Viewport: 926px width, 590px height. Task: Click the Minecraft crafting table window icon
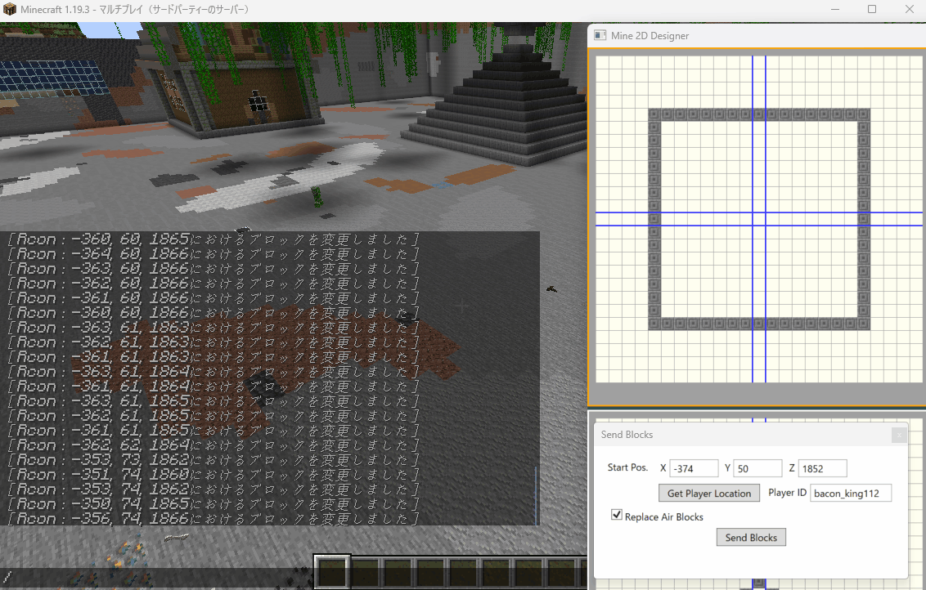coord(10,9)
